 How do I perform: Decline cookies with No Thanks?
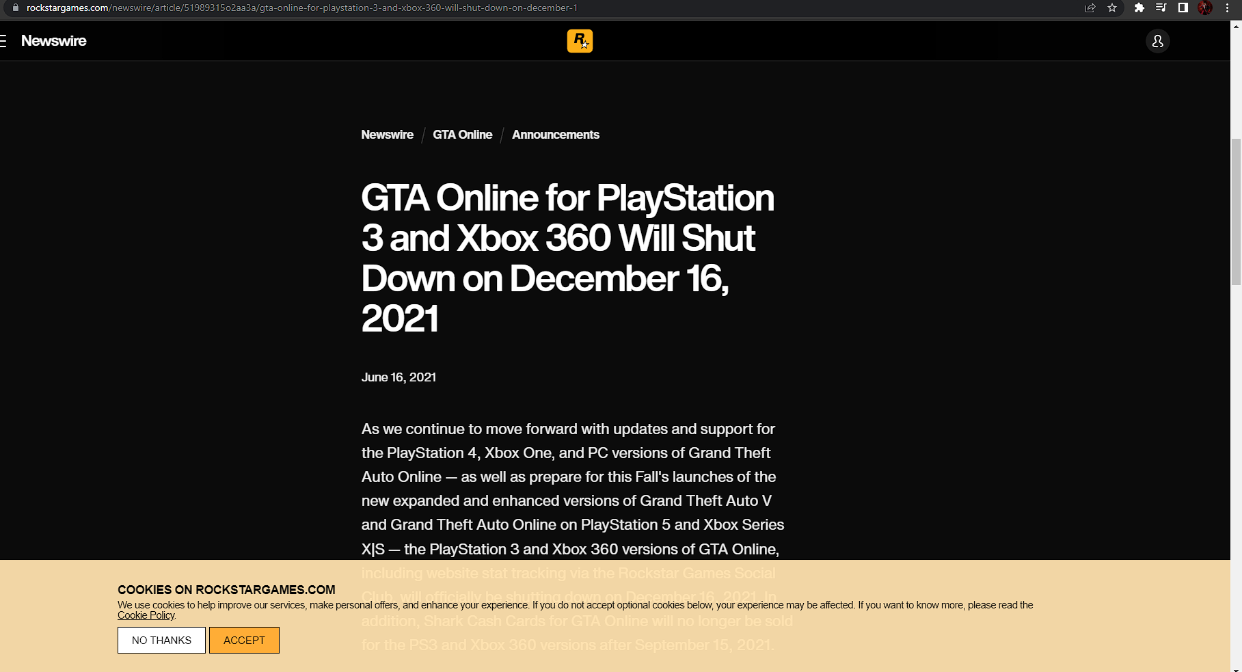161,641
